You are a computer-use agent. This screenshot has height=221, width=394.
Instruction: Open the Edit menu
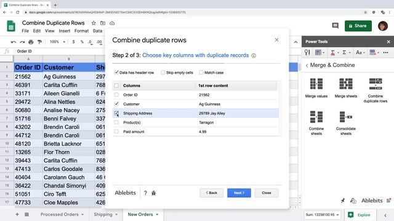coord(37,31)
